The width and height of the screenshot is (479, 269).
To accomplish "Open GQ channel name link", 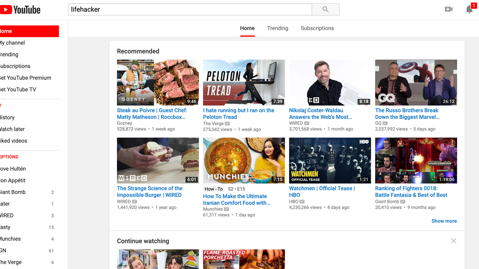I will [x=378, y=123].
